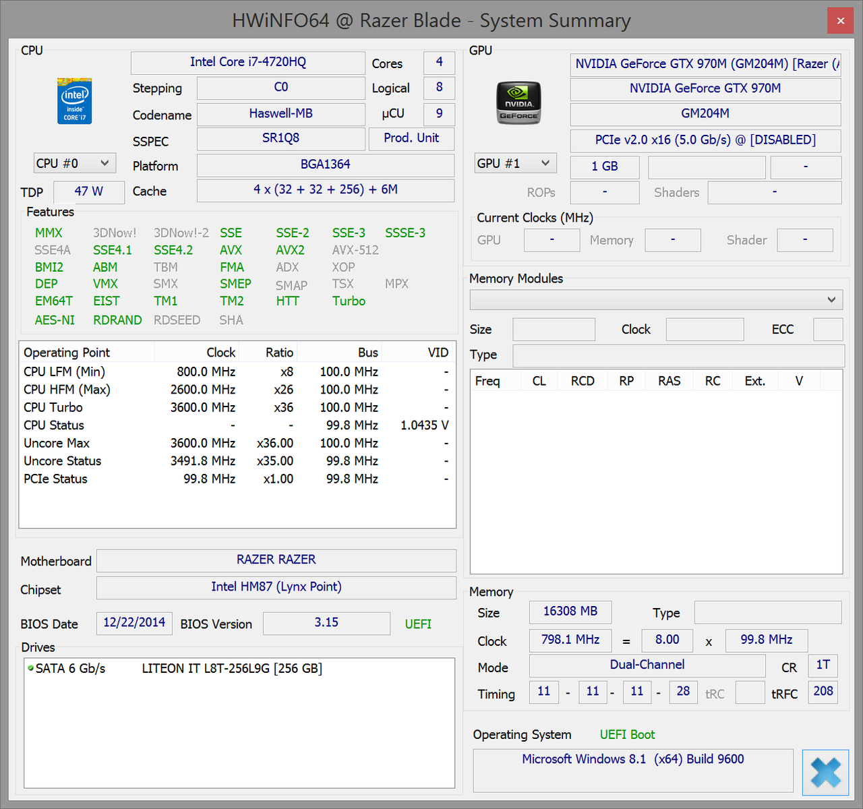
Task: Click the green SATA drive status dot
Action: (30, 668)
